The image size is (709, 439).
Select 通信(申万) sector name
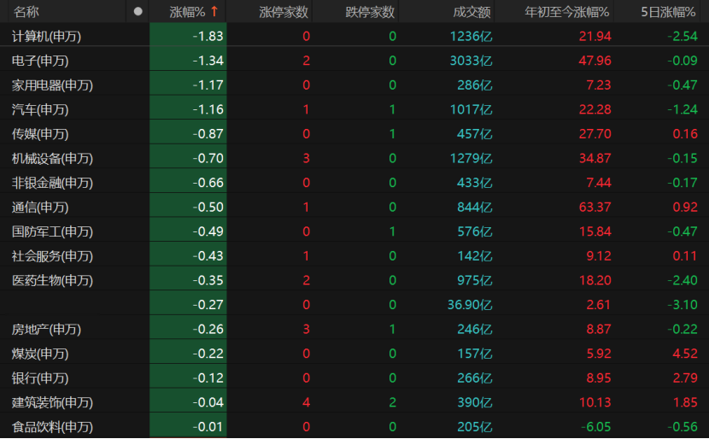40,207
